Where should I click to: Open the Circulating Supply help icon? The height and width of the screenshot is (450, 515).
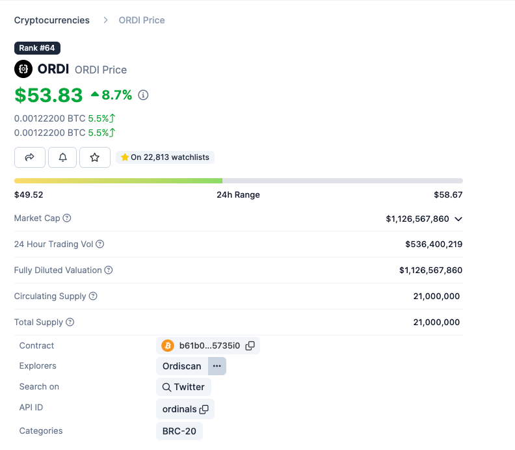93,296
